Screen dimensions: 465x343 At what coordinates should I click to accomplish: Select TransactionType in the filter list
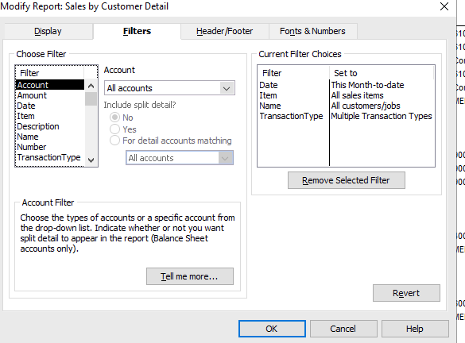click(x=49, y=157)
